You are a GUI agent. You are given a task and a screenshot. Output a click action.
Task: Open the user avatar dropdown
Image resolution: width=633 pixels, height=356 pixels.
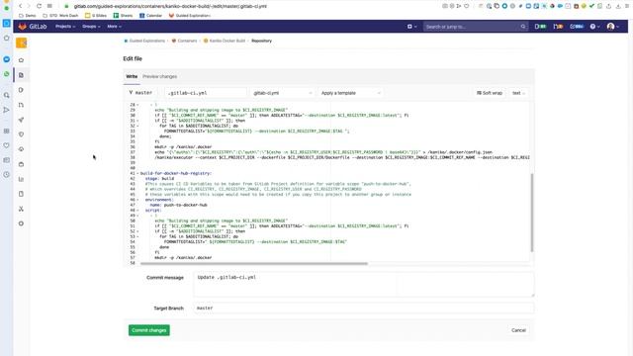point(612,27)
